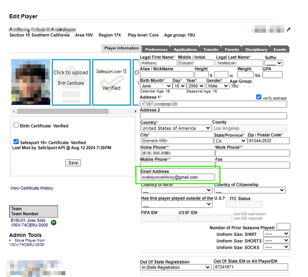Click the pencil edit icon near top right
The width and height of the screenshot is (308, 277).
pyautogui.click(x=289, y=30)
